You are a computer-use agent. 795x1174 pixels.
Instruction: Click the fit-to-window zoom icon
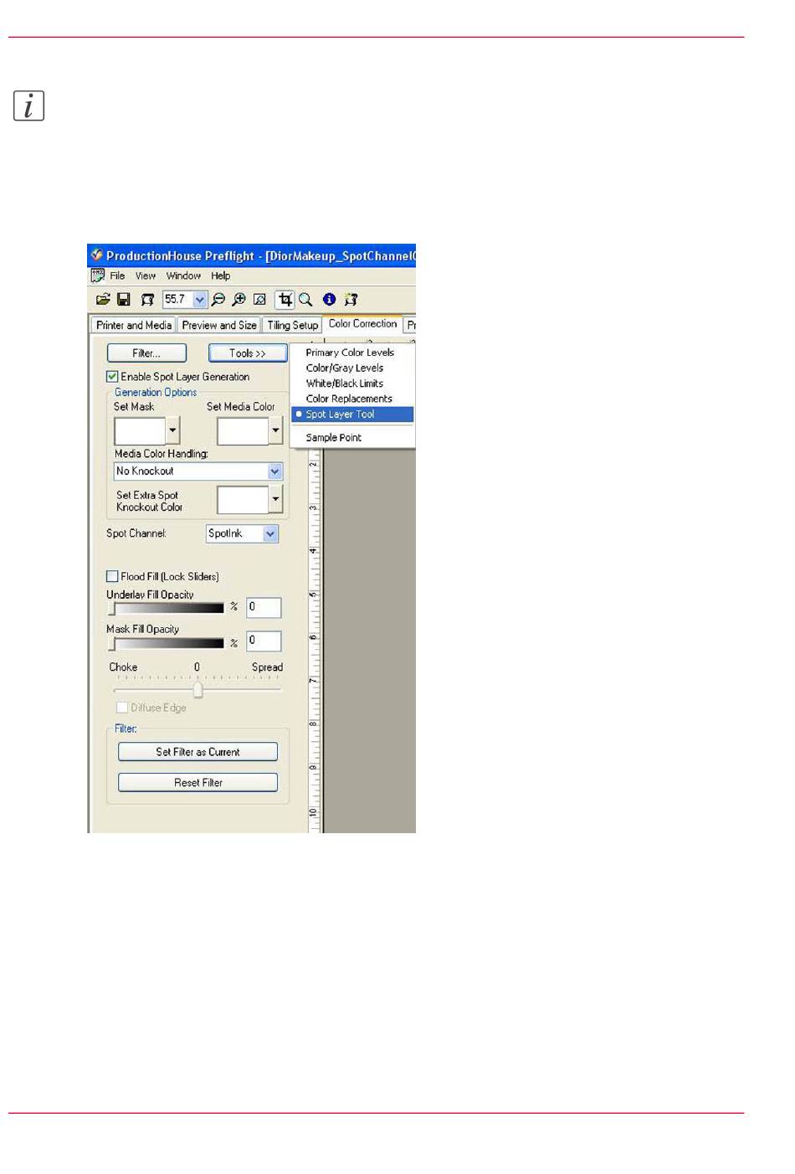(x=259, y=299)
